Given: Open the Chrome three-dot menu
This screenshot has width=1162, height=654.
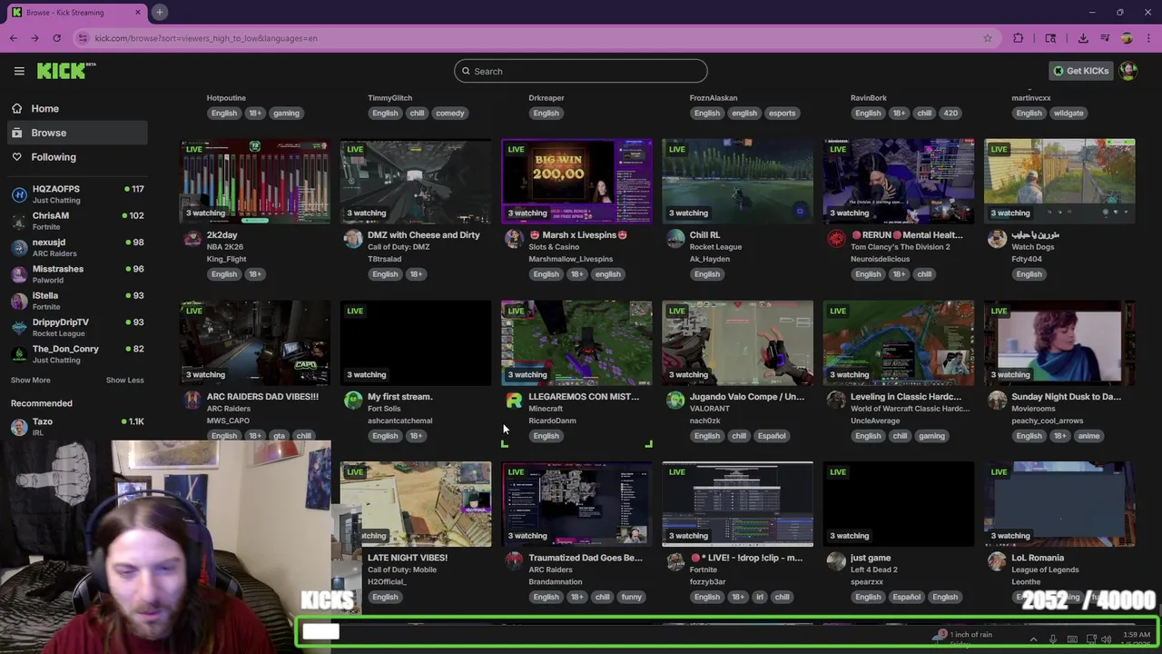Looking at the screenshot, I should (x=1147, y=38).
